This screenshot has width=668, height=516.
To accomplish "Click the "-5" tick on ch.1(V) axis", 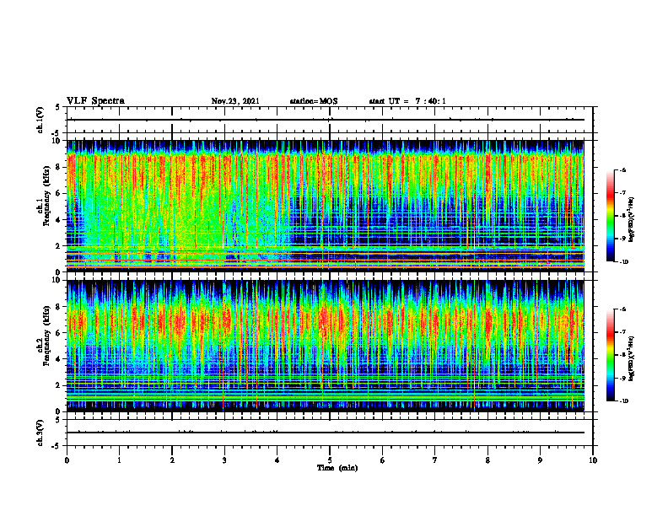I will pyautogui.click(x=57, y=133).
